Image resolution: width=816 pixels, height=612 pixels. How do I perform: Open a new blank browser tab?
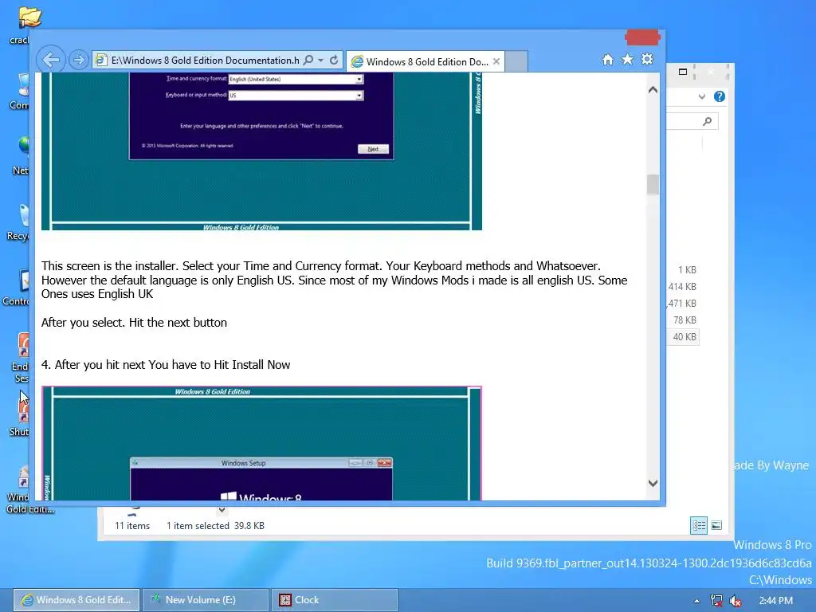[x=516, y=61]
